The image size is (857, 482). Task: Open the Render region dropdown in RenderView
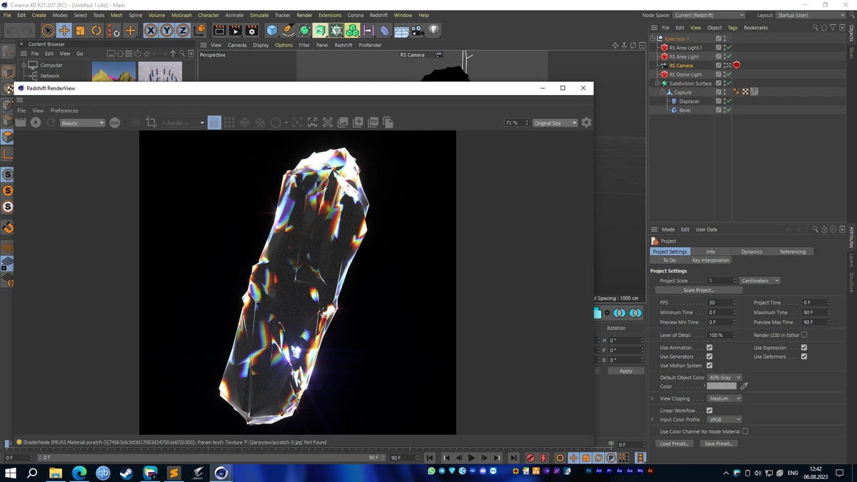click(x=184, y=123)
